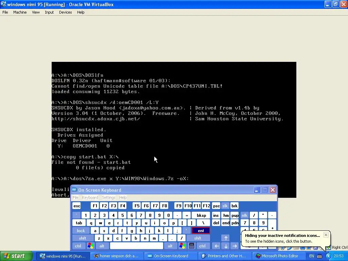Switch to Printers and Other Hardware taskbar item
The height and width of the screenshot is (261, 348).
click(225, 256)
